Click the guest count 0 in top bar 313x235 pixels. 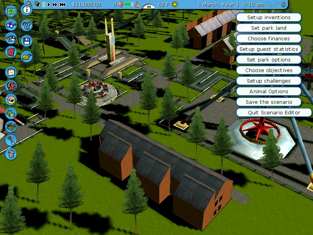(115, 4)
